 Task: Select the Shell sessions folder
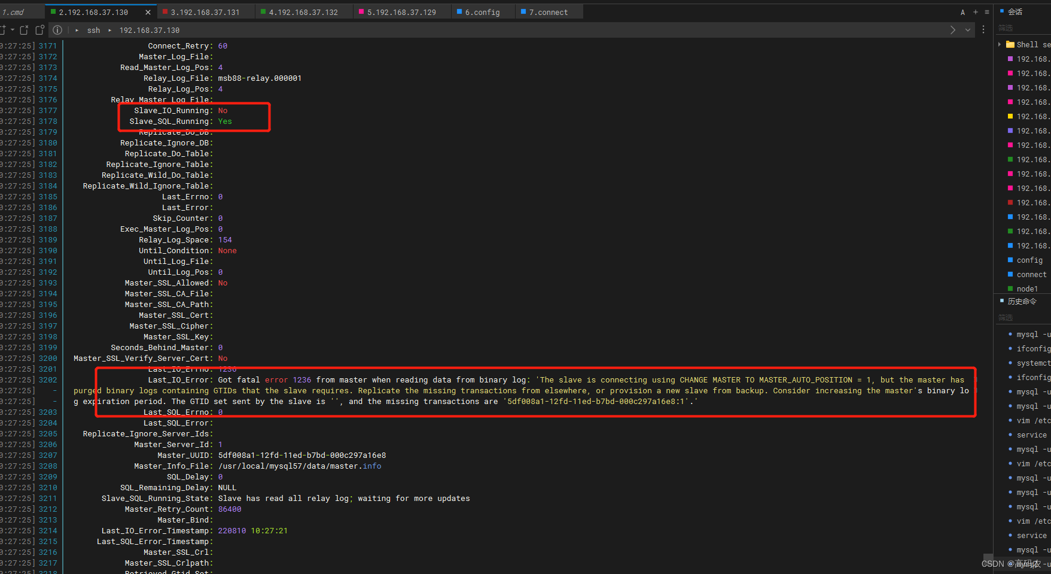pyautogui.click(x=1029, y=44)
